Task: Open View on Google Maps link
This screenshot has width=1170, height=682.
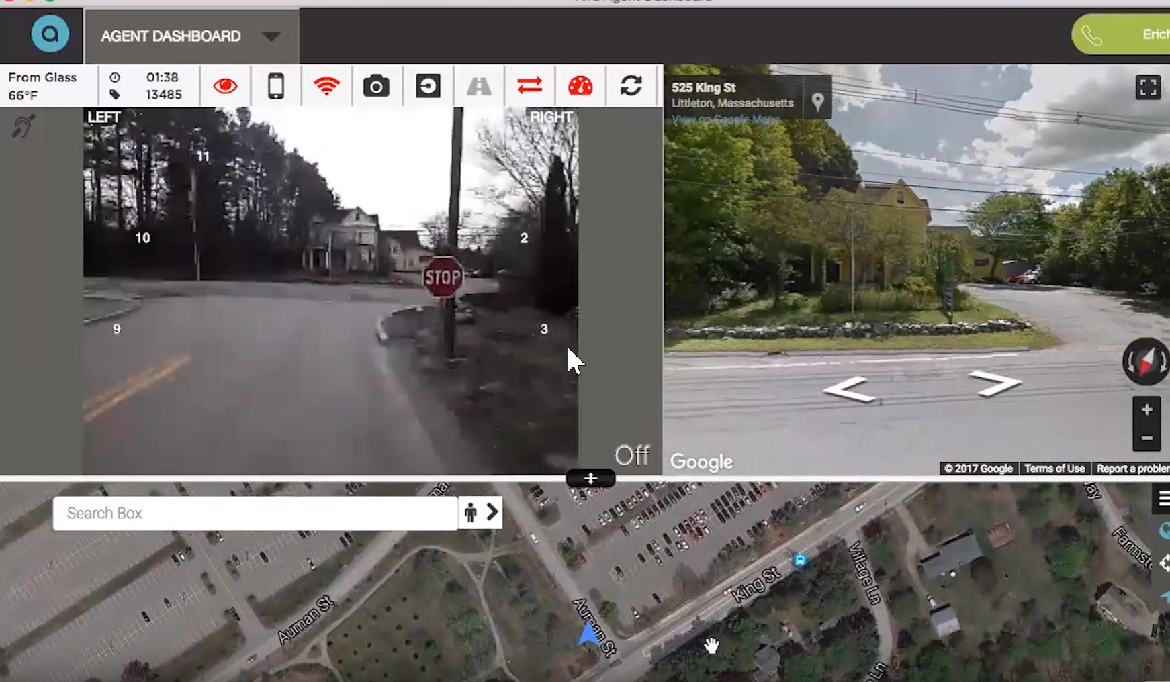Action: tap(726, 119)
